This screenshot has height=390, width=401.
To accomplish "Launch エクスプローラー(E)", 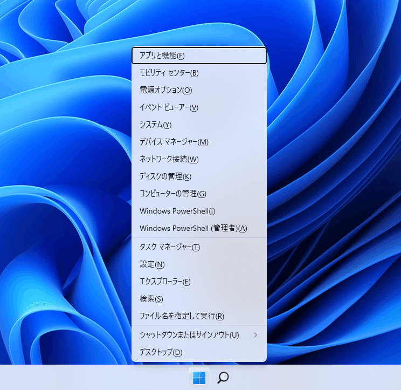I will tap(199, 282).
